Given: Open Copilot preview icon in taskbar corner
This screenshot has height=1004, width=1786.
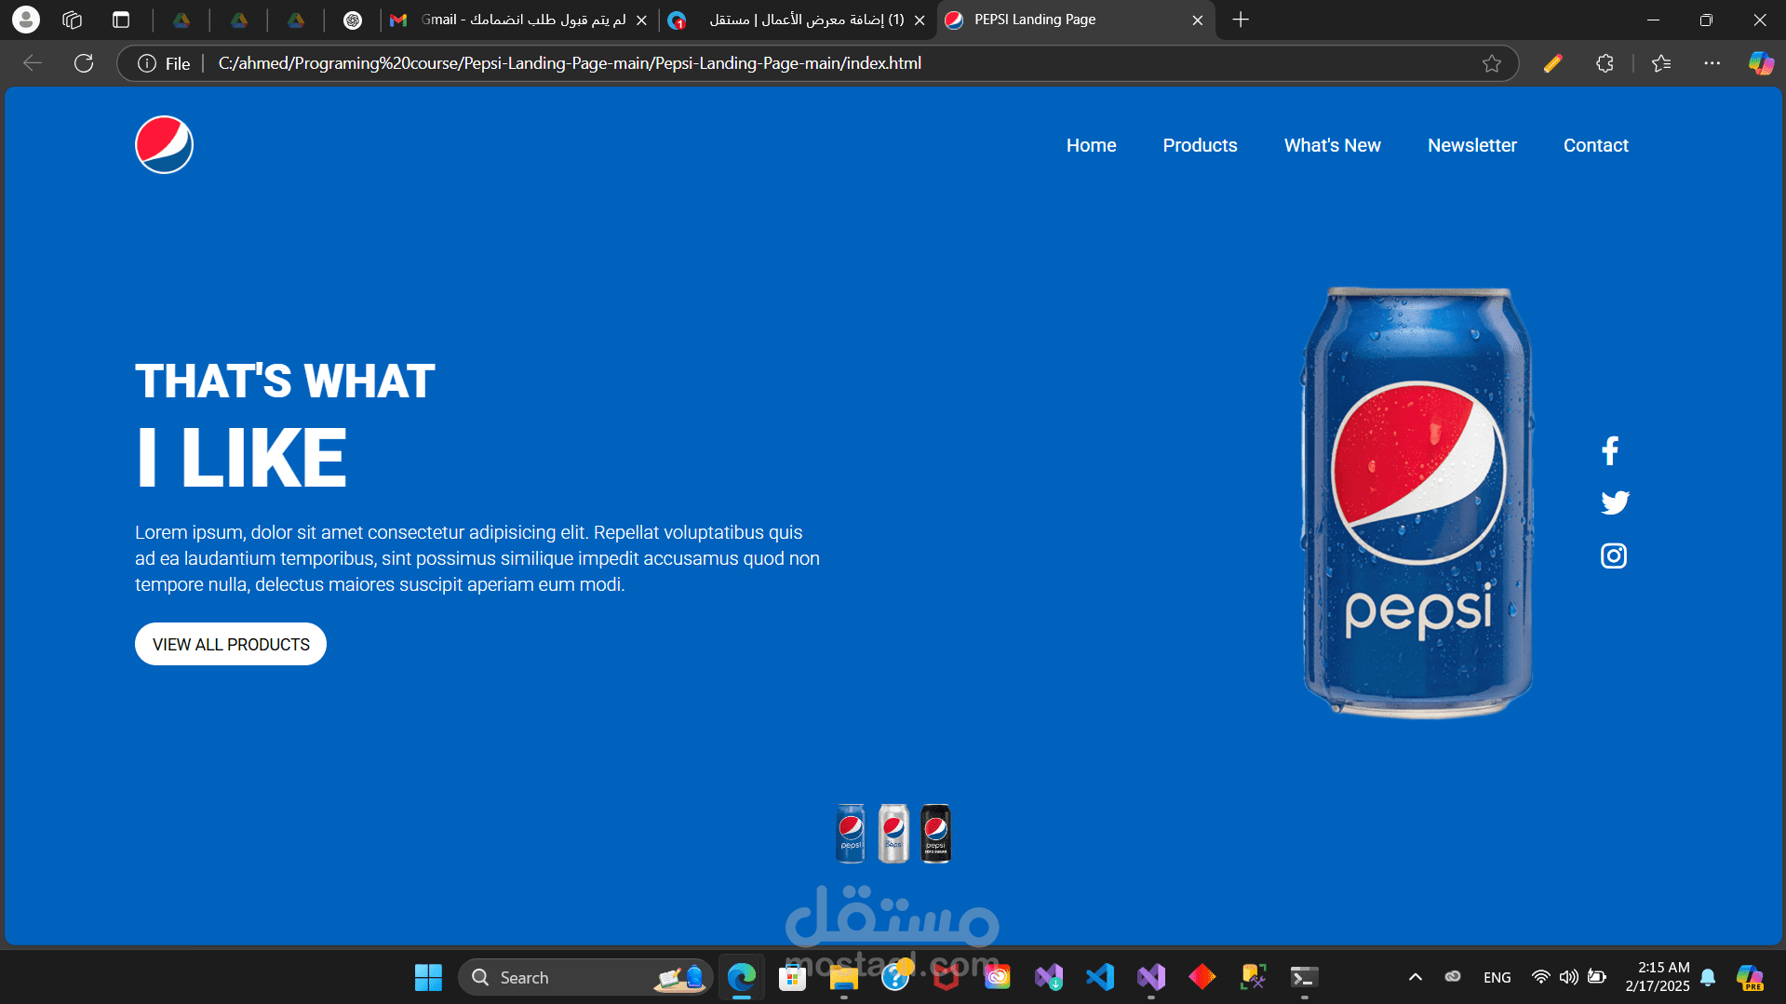Looking at the screenshot, I should (x=1750, y=978).
